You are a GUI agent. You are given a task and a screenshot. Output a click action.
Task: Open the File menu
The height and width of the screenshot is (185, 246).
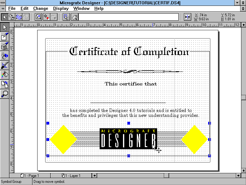pyautogui.click(x=12, y=9)
